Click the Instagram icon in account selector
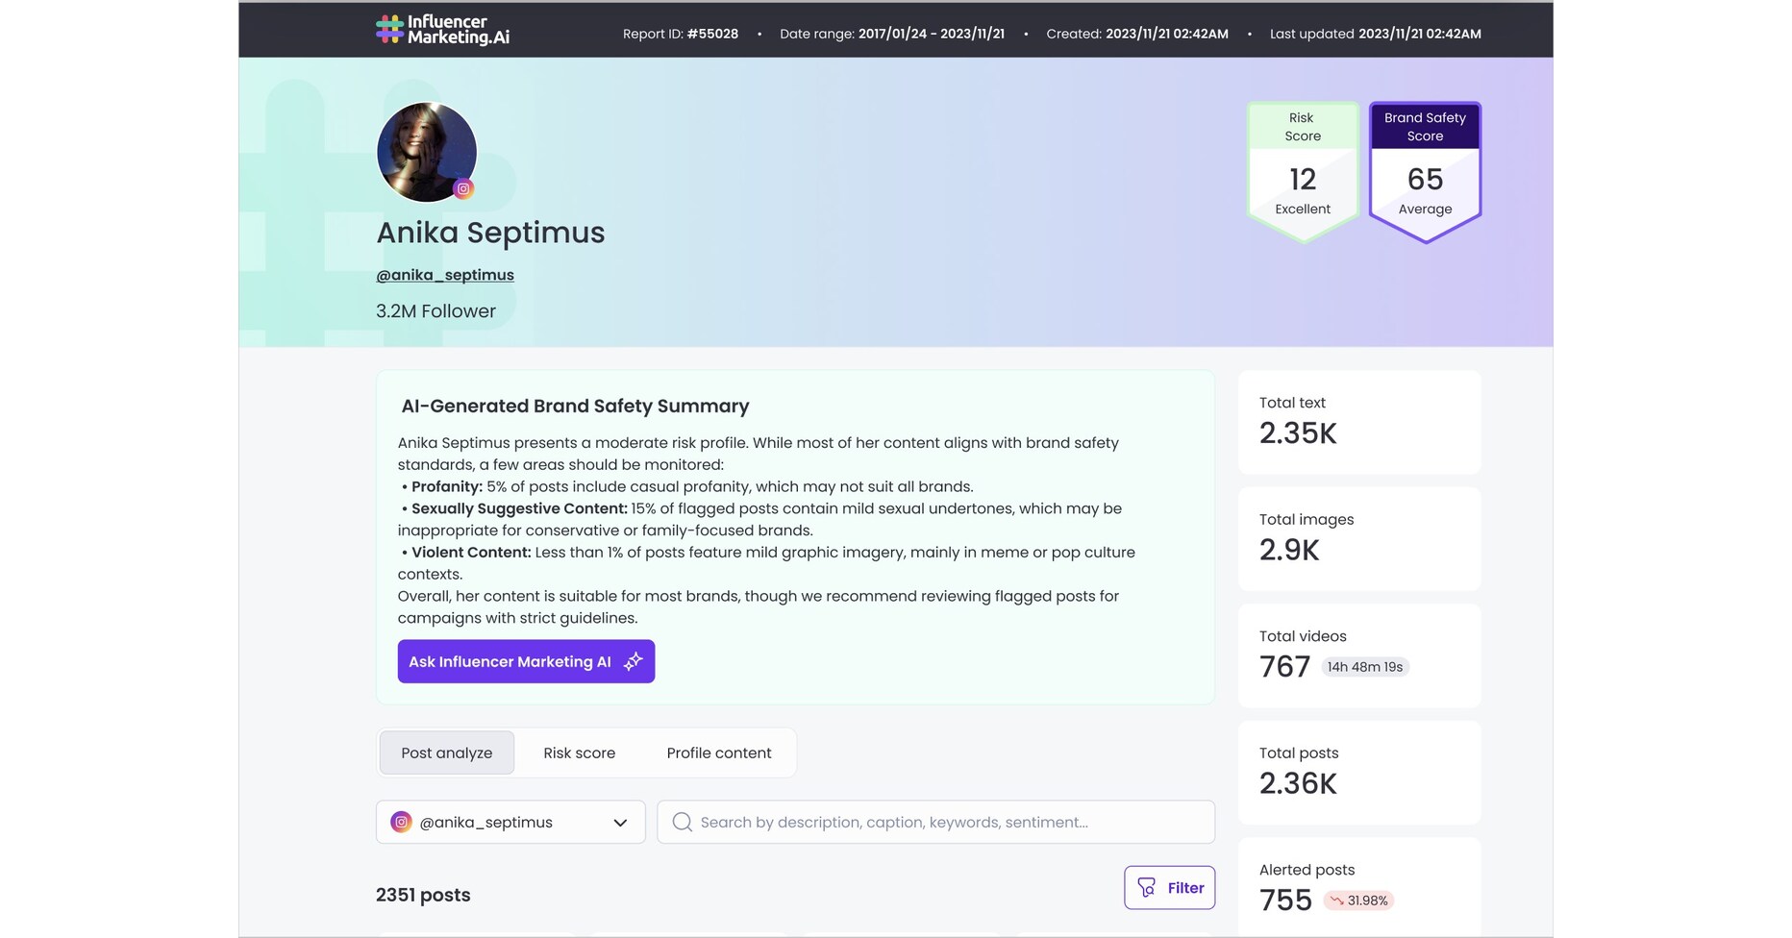Image resolution: width=1792 pixels, height=938 pixels. [402, 822]
